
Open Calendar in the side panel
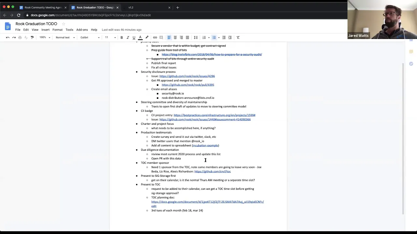pos(411,40)
